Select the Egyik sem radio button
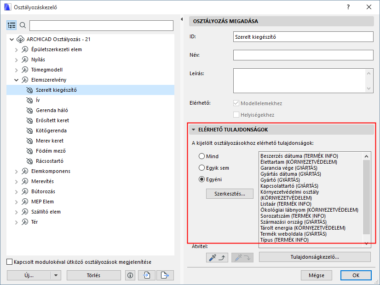 pos(202,168)
